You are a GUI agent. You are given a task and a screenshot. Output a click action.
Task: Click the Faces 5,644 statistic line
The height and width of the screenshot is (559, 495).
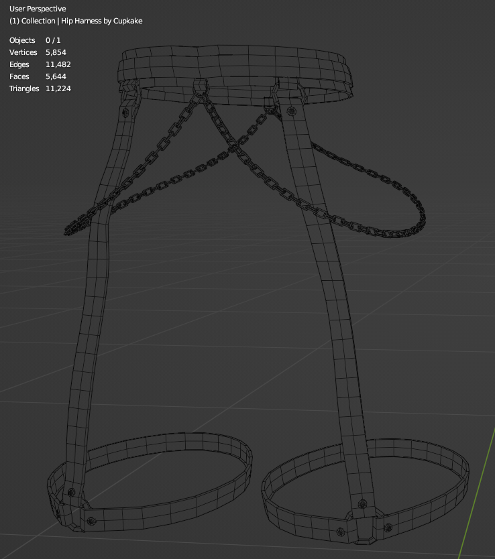tap(38, 76)
